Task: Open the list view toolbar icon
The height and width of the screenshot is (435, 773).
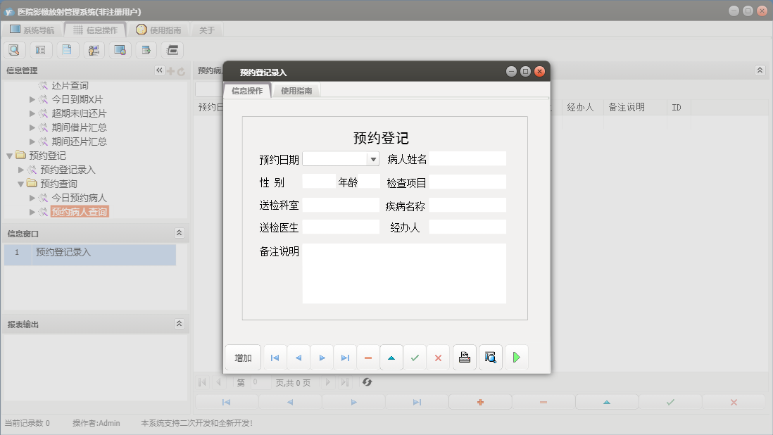Action: tap(41, 49)
